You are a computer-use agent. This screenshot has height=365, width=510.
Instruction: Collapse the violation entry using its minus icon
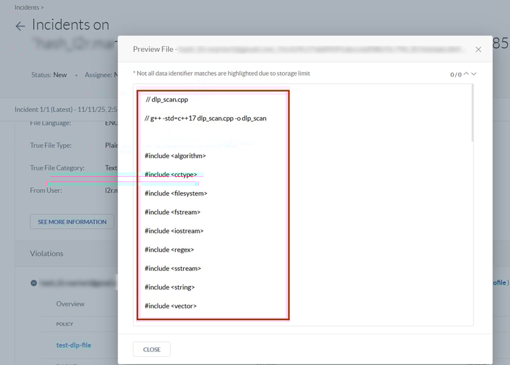[33, 282]
